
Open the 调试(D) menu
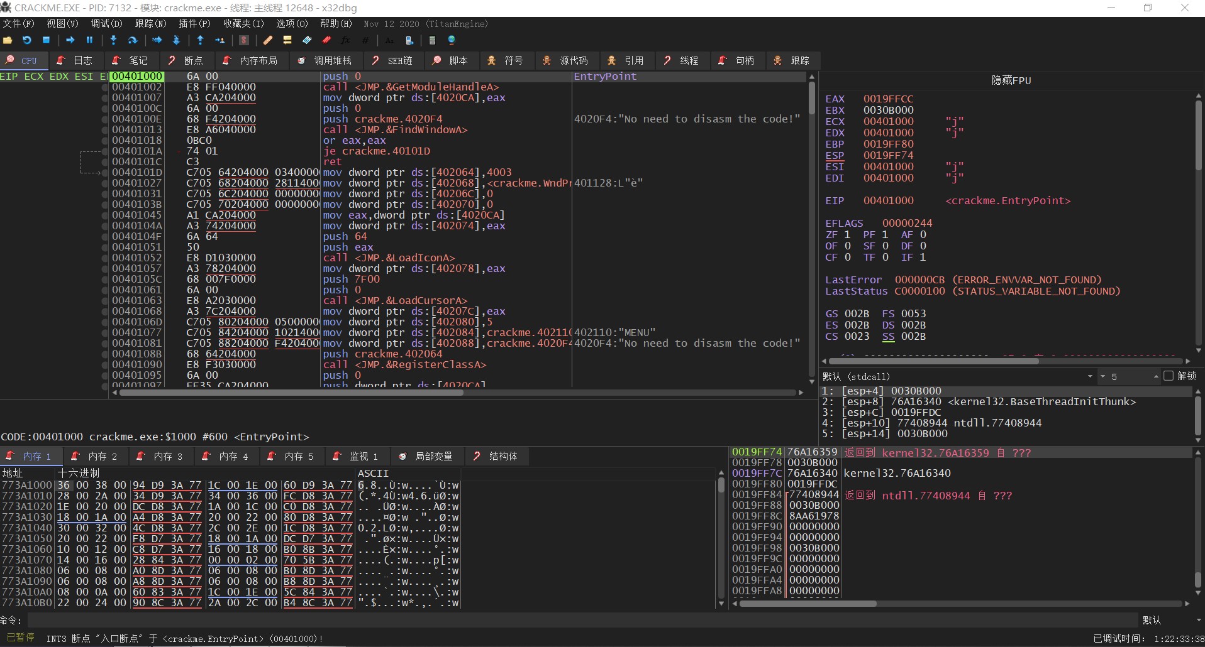106,24
